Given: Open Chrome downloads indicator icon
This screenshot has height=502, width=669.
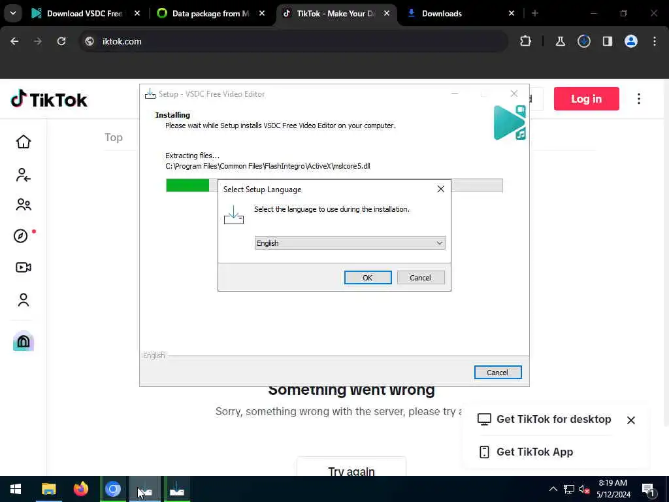Looking at the screenshot, I should point(584,41).
